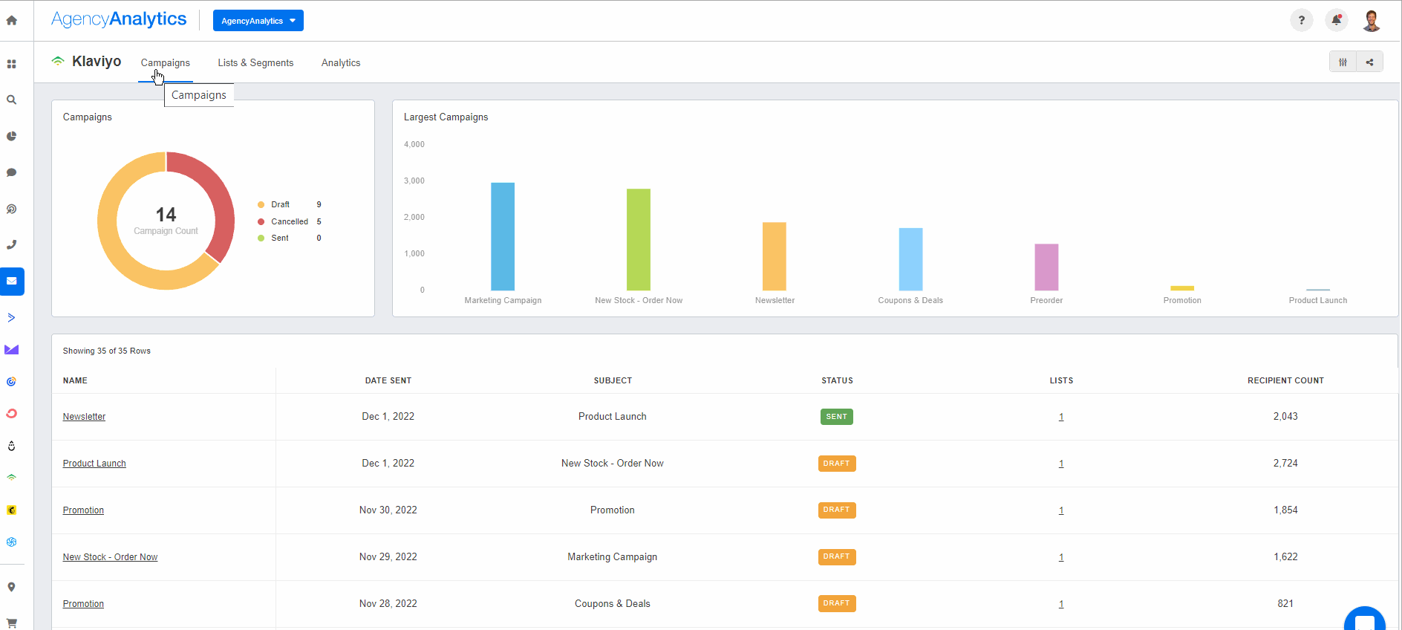Click the Largest Campaigns chart title
Screen dimensions: 1402x630
point(446,117)
